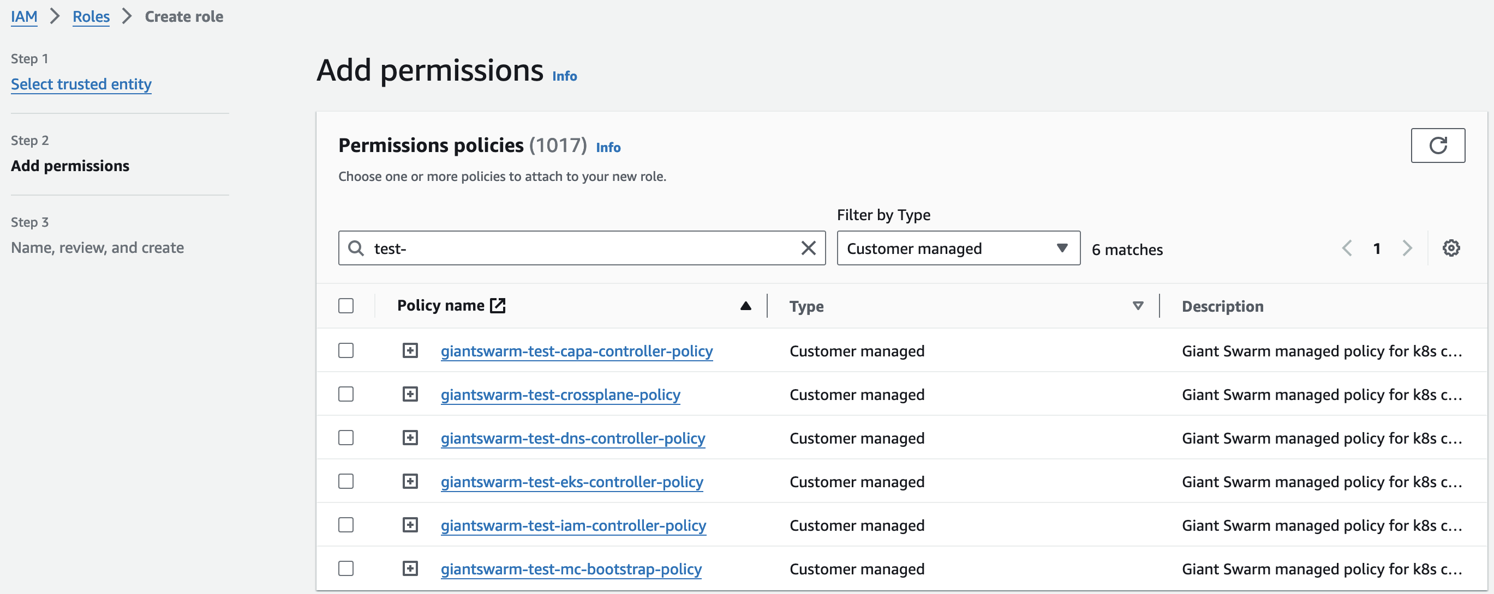Sort by Type column arrow
The height and width of the screenshot is (594, 1494).
coord(1137,306)
